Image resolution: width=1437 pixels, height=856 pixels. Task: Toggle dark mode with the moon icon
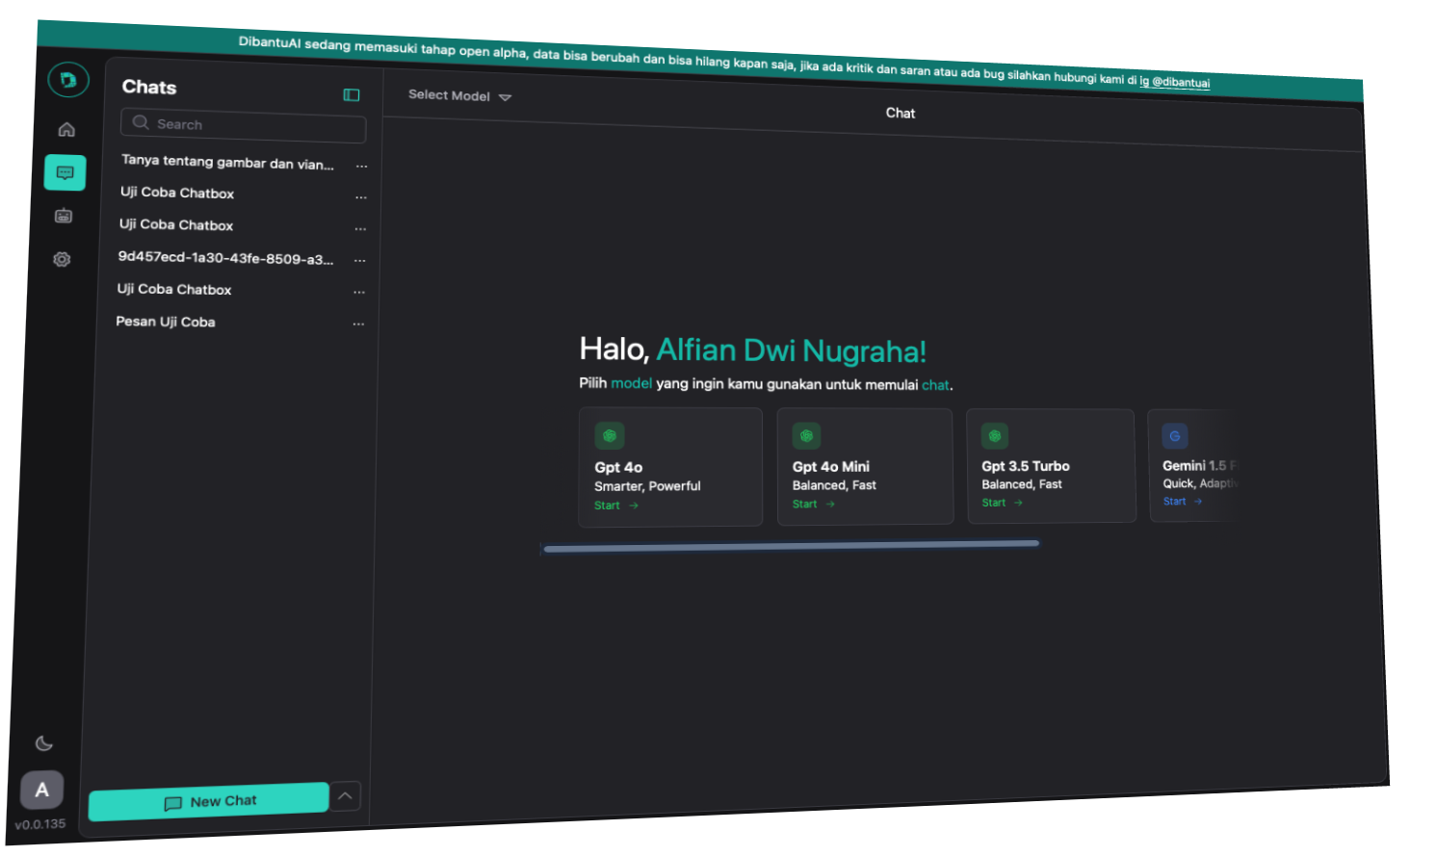click(x=44, y=743)
